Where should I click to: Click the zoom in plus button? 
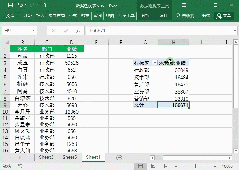coord(215,166)
